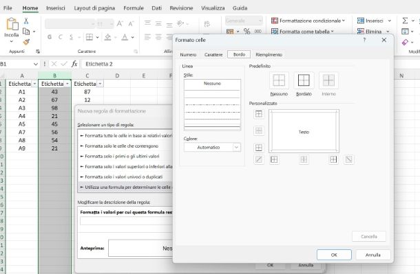Switch to Dati ribbon tab
This screenshot has width=420, height=274.
pyautogui.click(x=156, y=8)
